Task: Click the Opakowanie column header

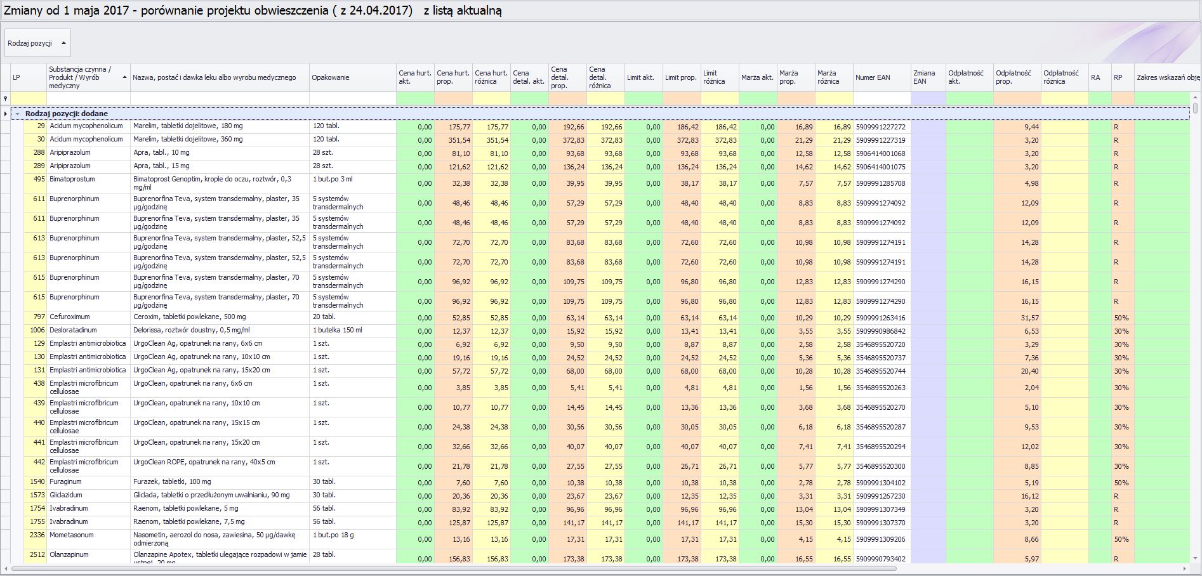Action: tap(352, 77)
